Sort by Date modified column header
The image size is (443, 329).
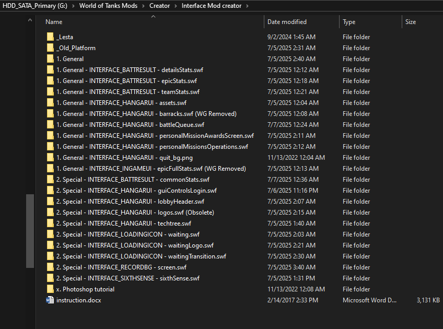[287, 22]
